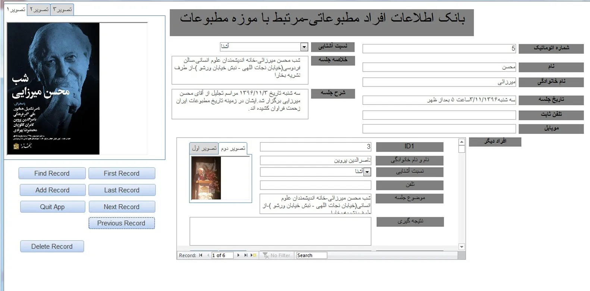
Task: Click the Mohsen Mirzaei poster image
Action: coord(53,88)
